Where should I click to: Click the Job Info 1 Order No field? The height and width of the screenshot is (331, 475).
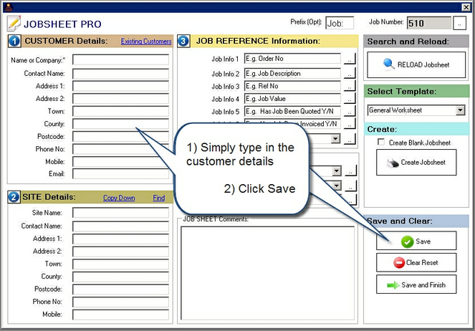292,59
